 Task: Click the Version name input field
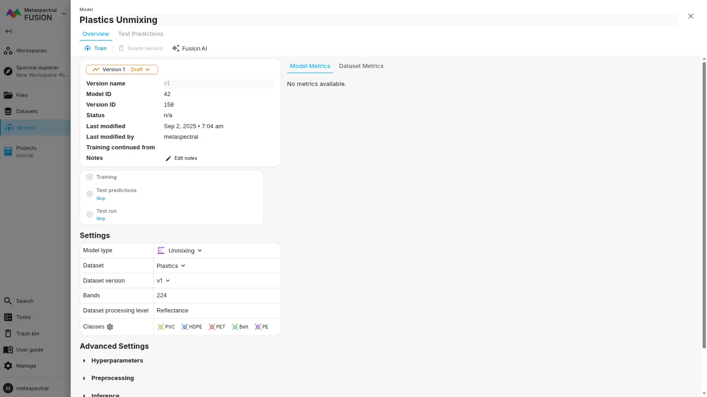pyautogui.click(x=218, y=83)
